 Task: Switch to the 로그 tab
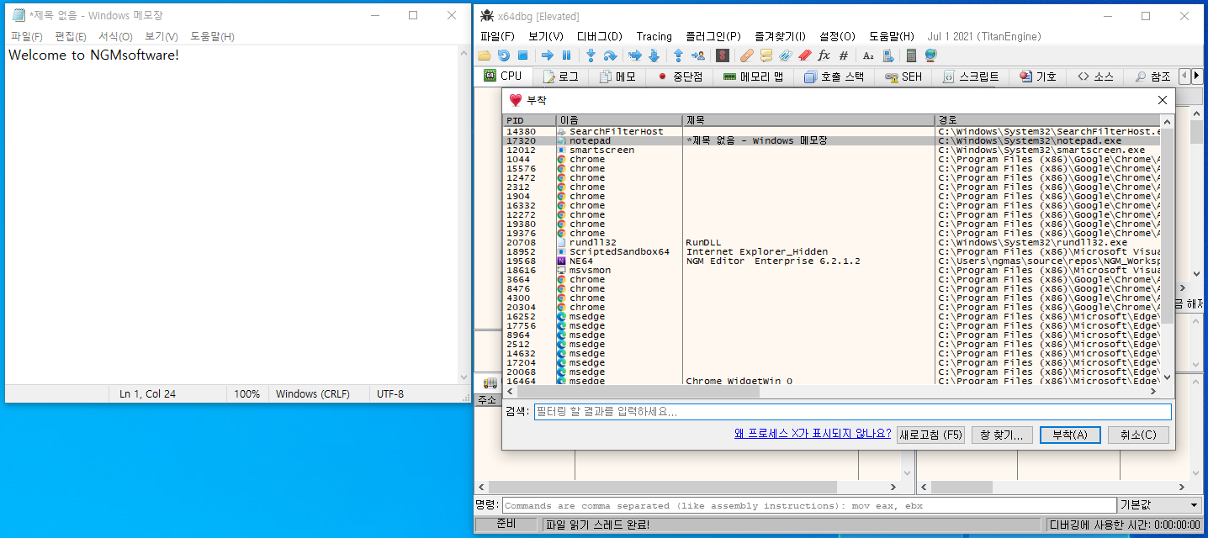561,76
